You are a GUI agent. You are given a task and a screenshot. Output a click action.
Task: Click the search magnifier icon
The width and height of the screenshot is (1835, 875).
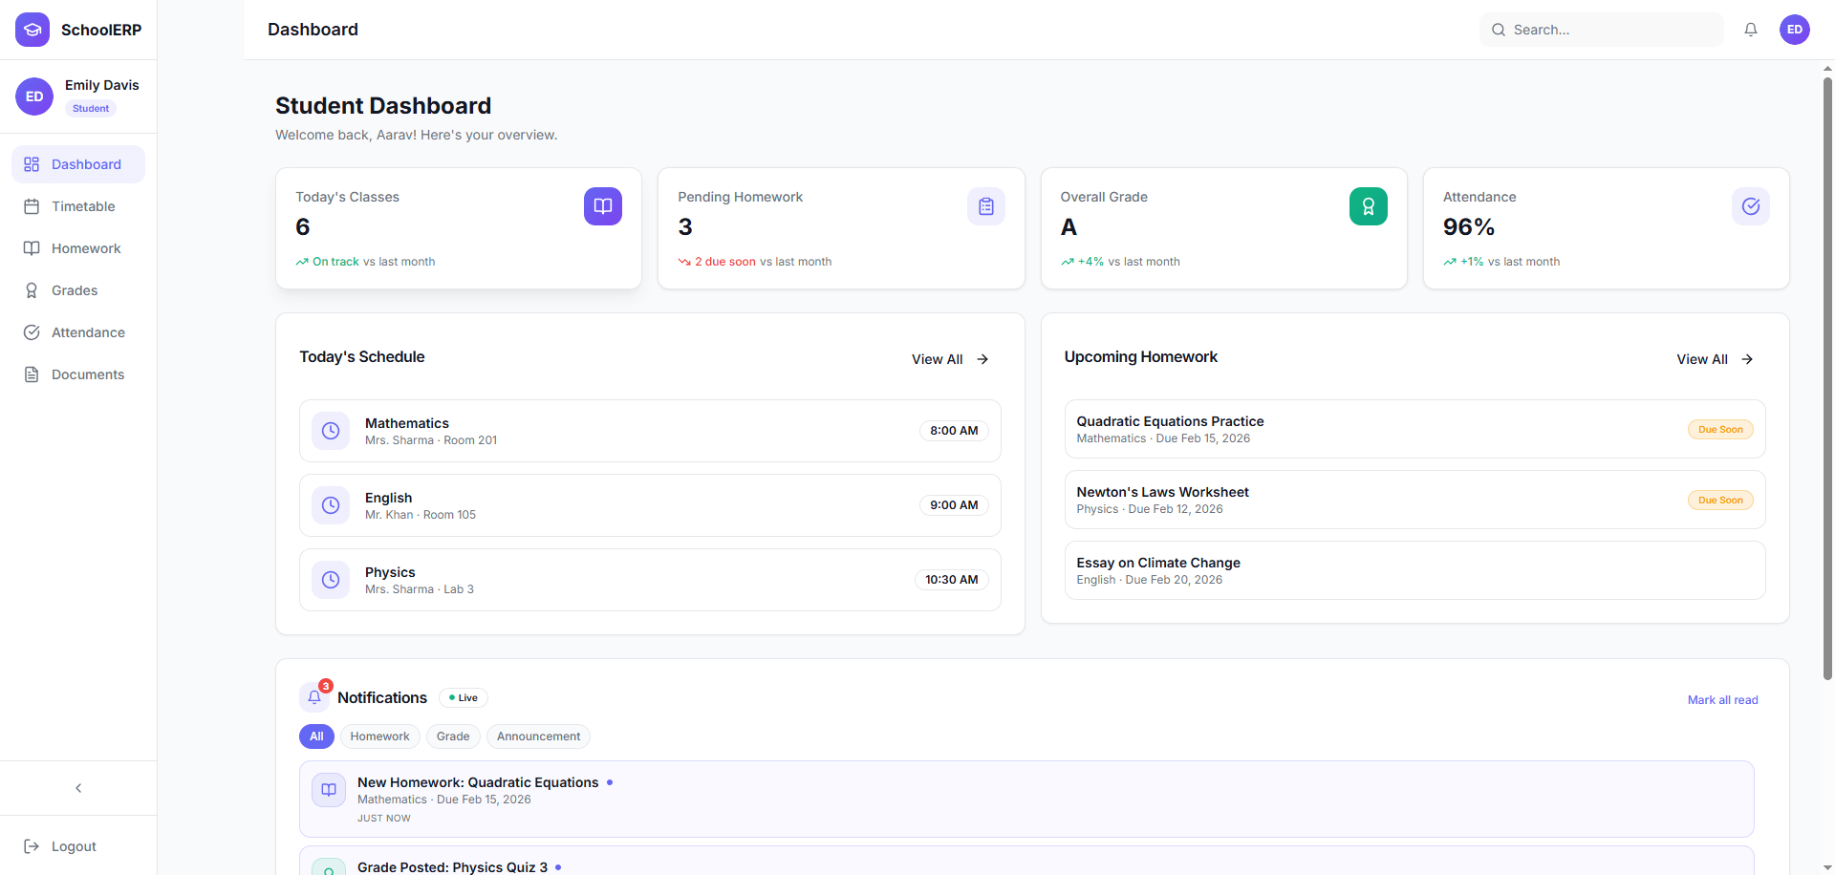click(1499, 30)
